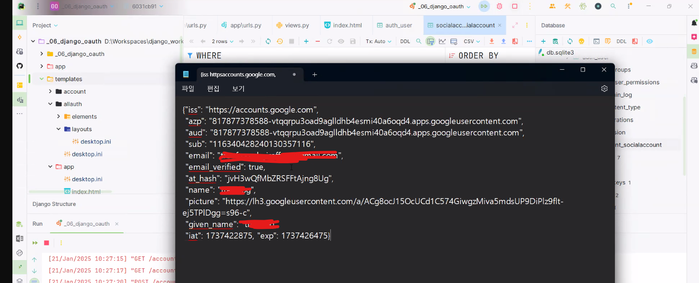The height and width of the screenshot is (283, 699).
Task: Click the Database panel plus new icon
Action: click(543, 41)
